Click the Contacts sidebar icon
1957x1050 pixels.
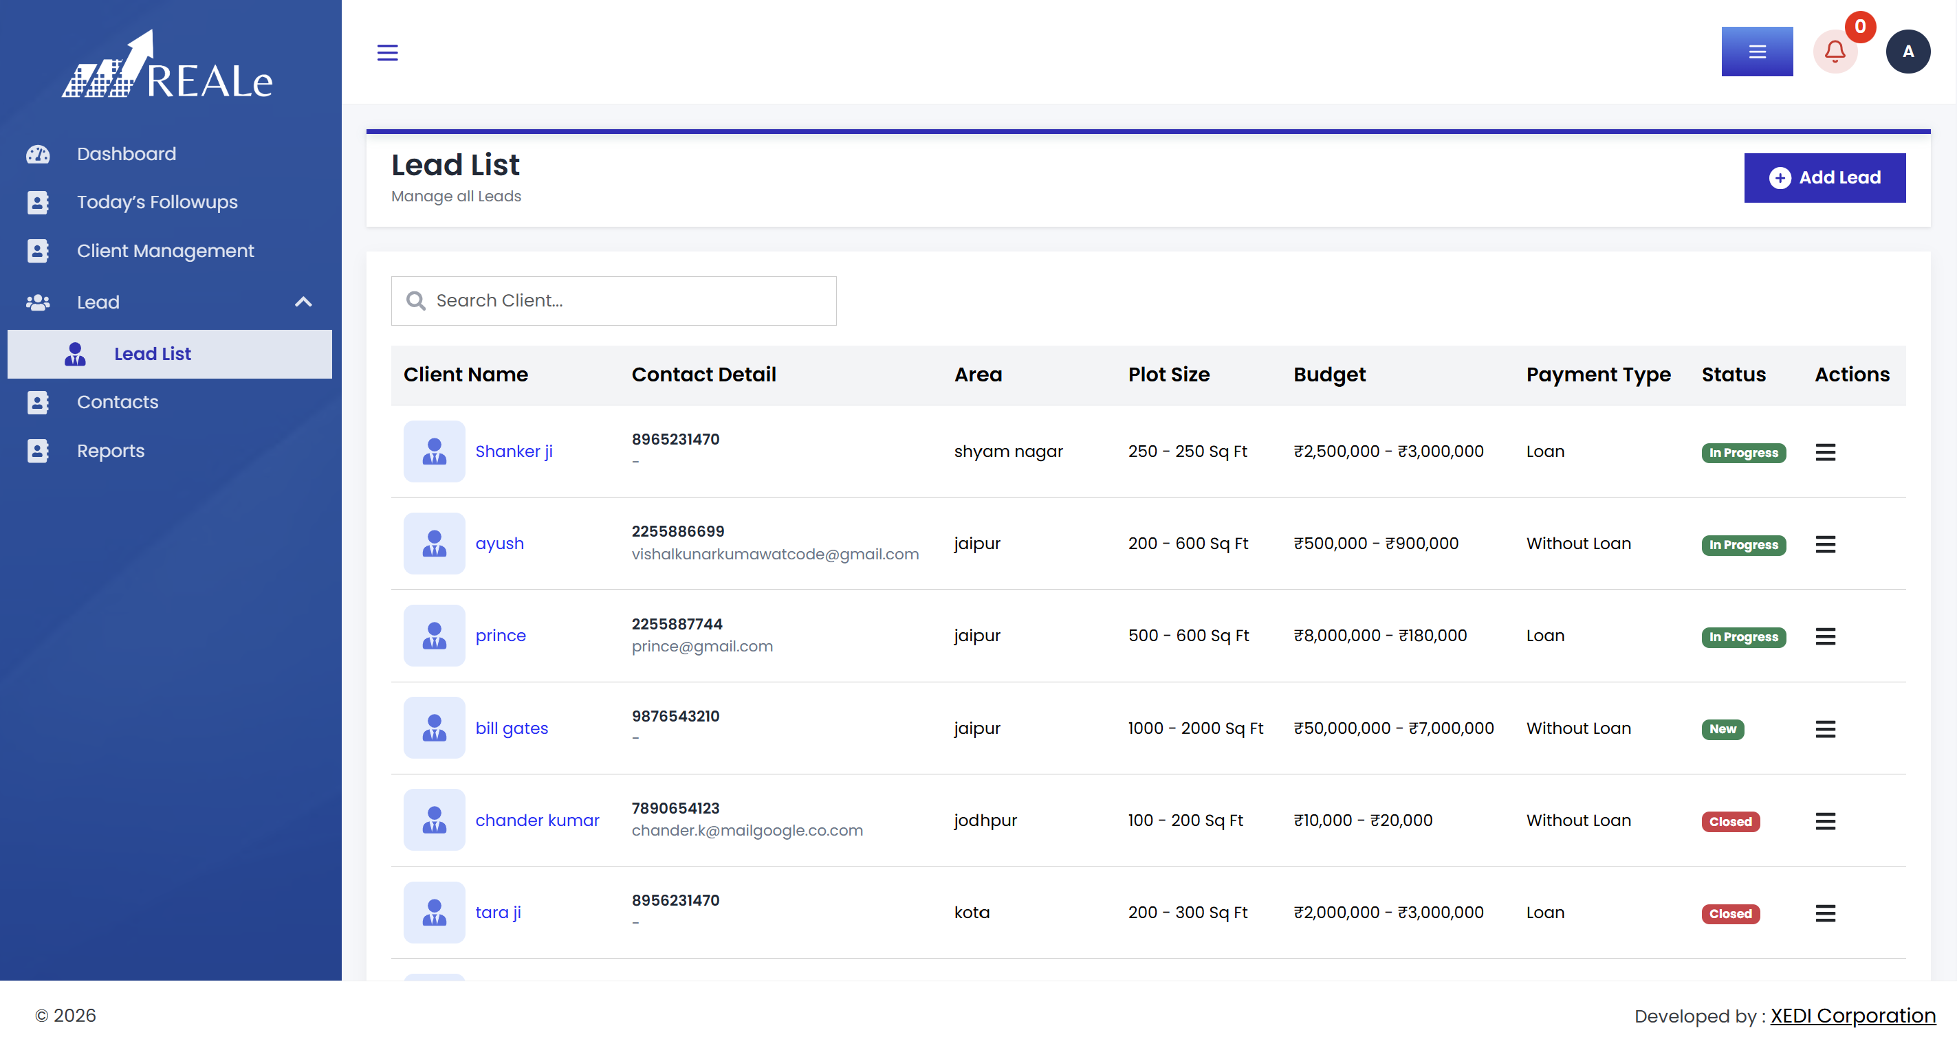38,403
